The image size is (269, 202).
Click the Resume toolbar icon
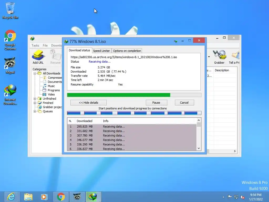(x=55, y=57)
